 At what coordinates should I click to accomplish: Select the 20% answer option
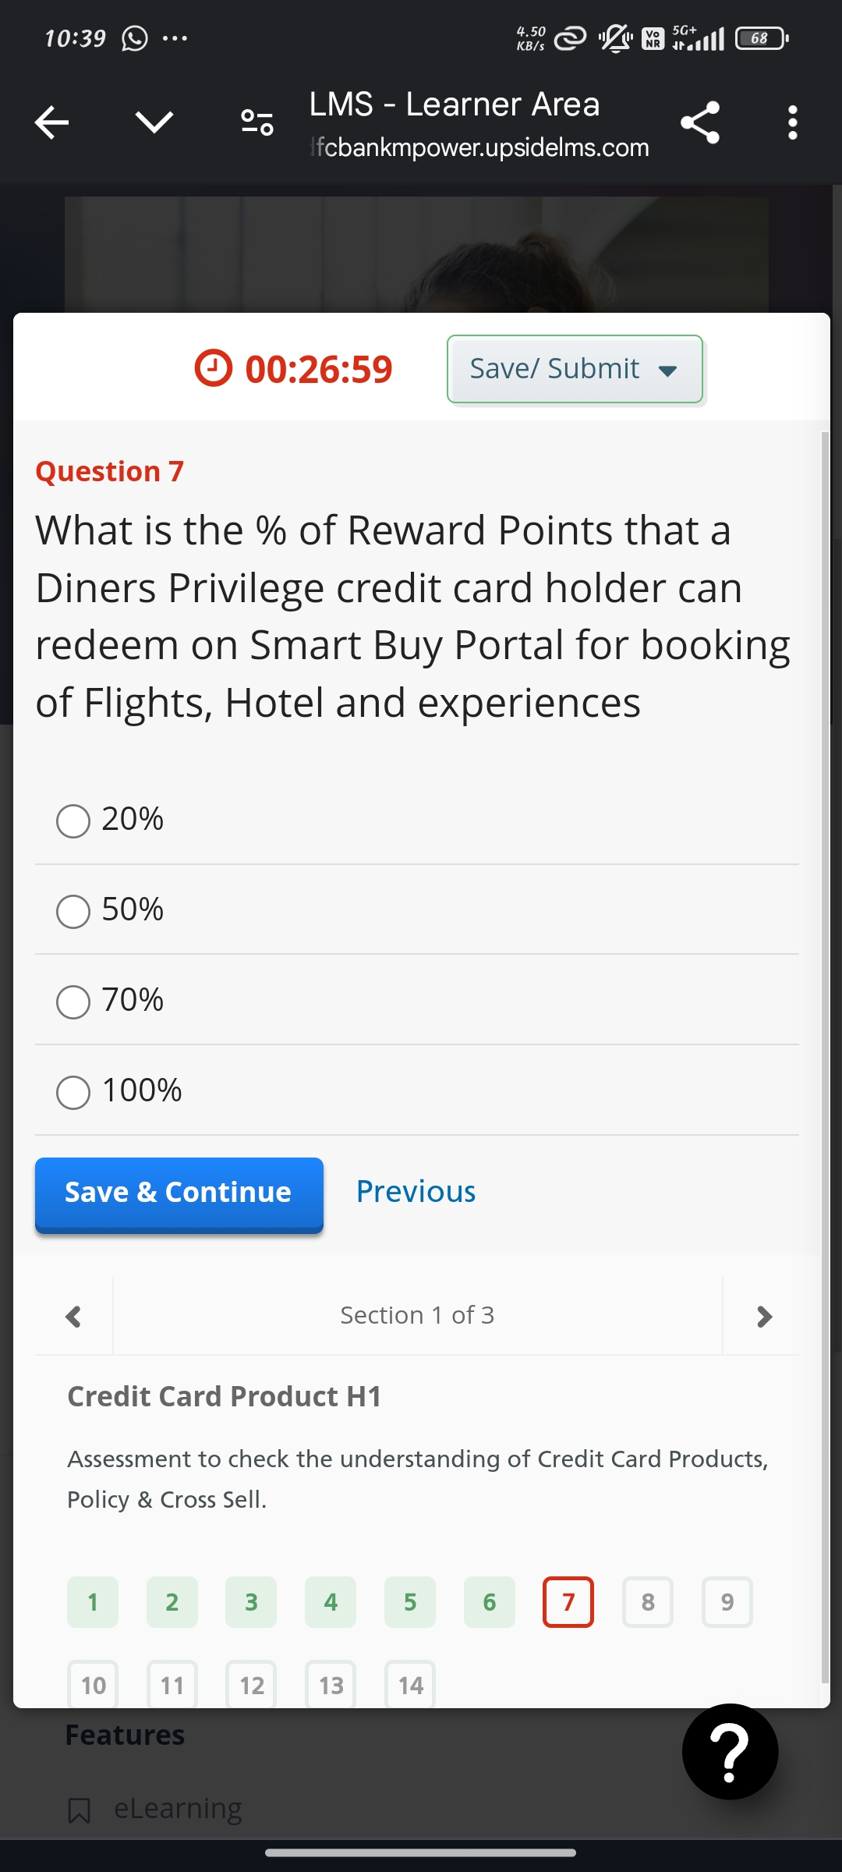point(73,821)
